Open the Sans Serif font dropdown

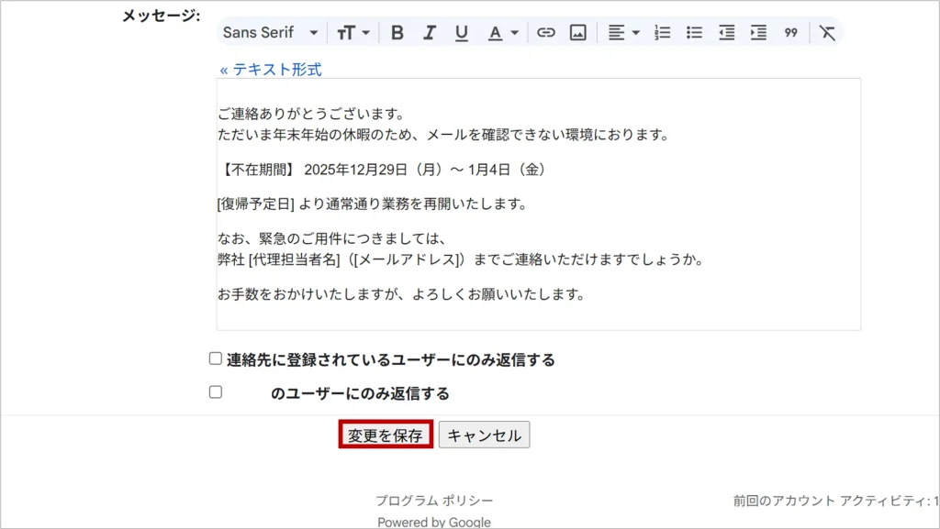point(270,33)
